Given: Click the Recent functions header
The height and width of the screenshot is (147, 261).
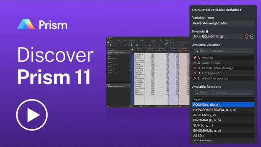Looking at the screenshot, I should click(x=223, y=100).
